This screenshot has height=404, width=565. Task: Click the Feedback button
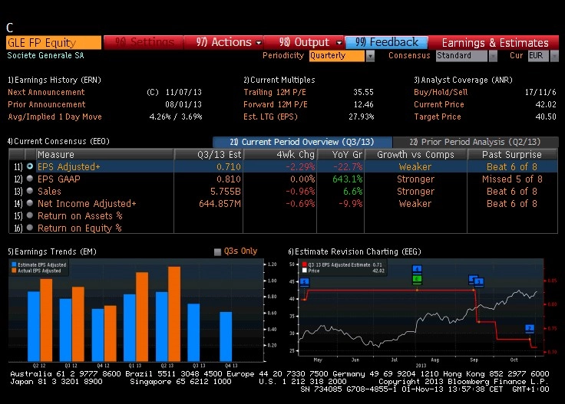pyautogui.click(x=387, y=42)
